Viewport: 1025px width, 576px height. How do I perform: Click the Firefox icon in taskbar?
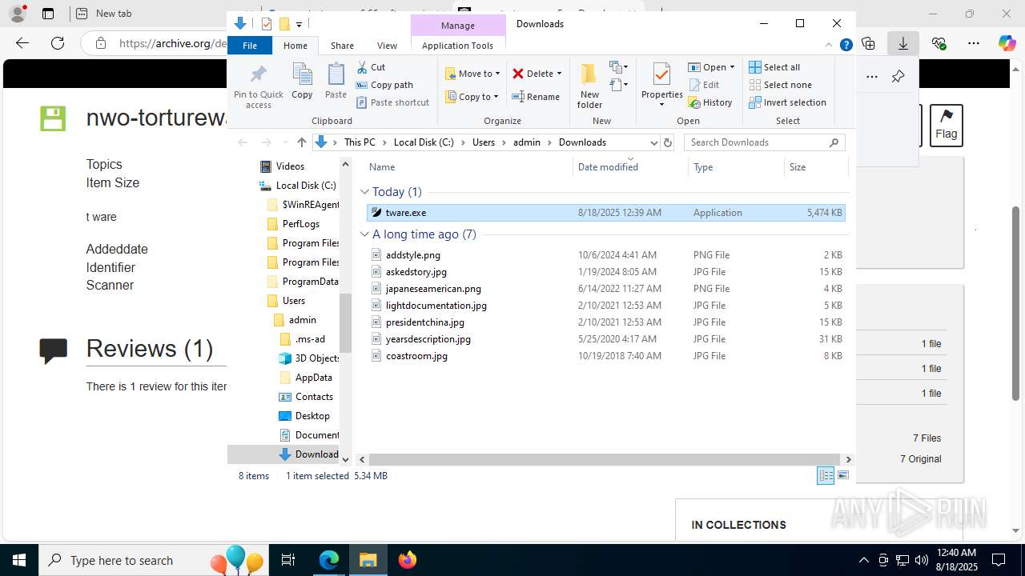[x=408, y=560]
